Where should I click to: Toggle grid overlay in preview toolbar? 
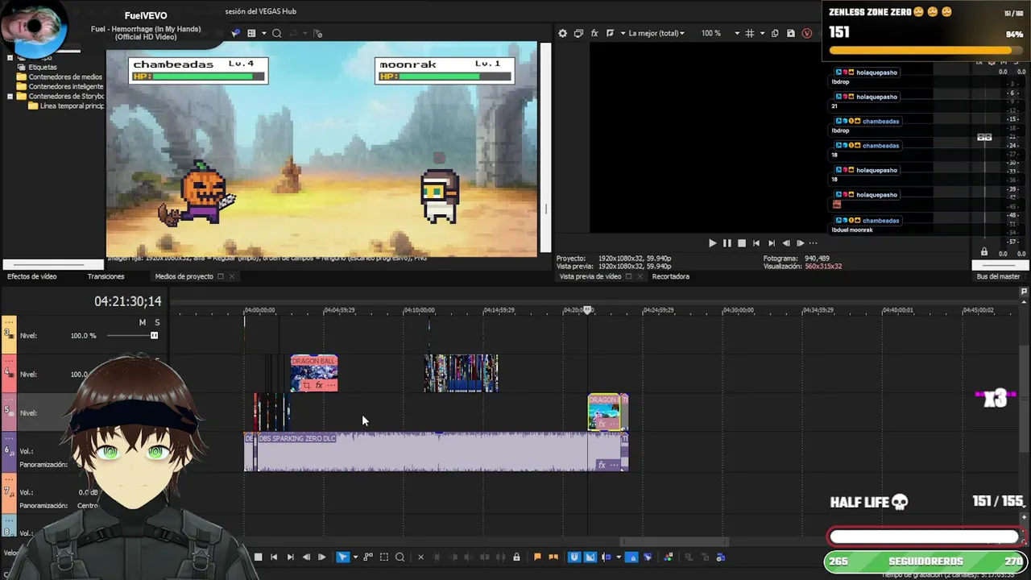point(750,33)
